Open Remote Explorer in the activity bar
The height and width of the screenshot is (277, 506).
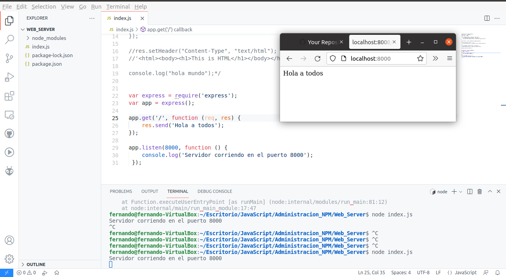tap(9, 115)
